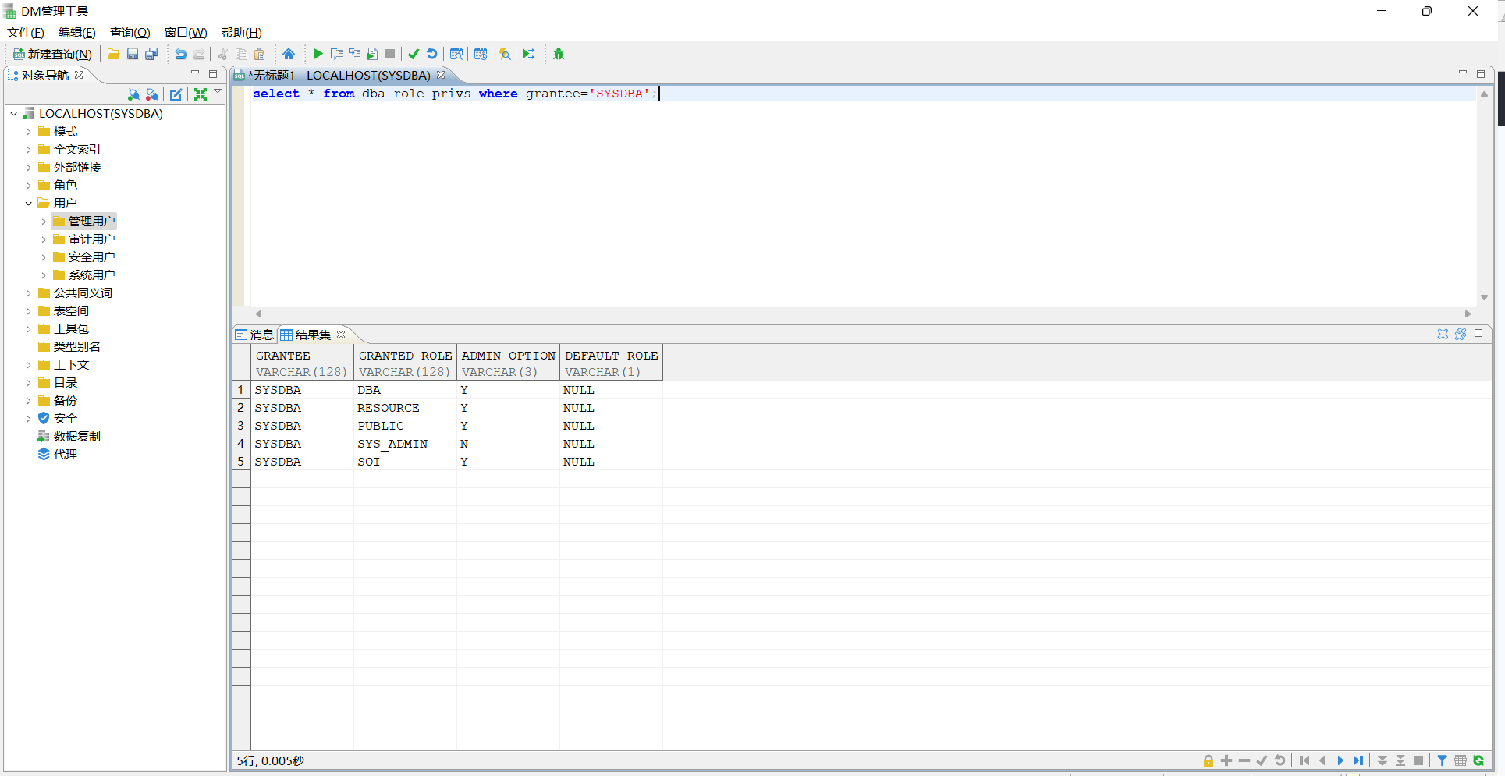1505x776 pixels.
Task: Expand the 安全 node arrow
Action: (29, 419)
